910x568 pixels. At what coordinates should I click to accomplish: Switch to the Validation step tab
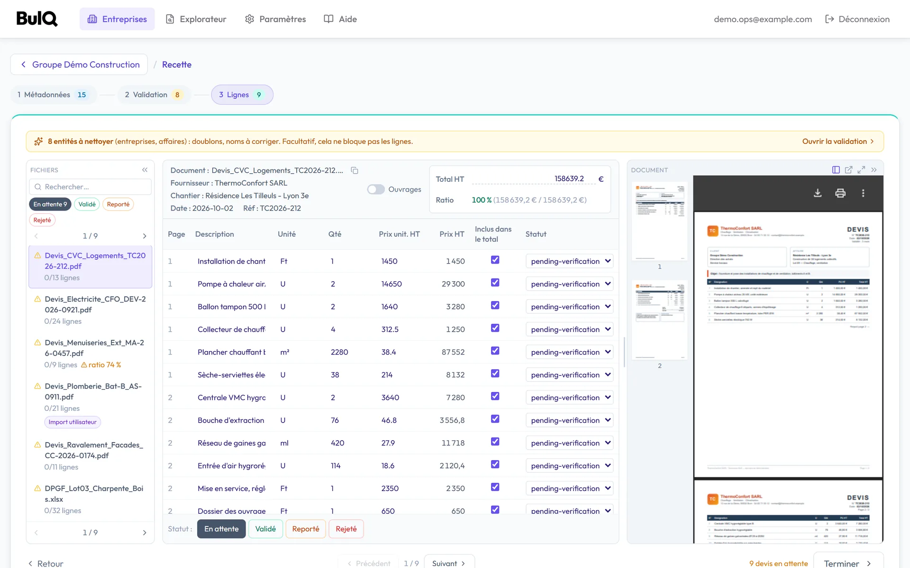154,95
